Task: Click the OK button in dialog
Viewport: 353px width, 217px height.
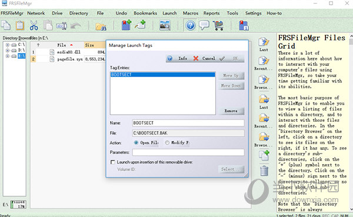Action: click(x=231, y=58)
